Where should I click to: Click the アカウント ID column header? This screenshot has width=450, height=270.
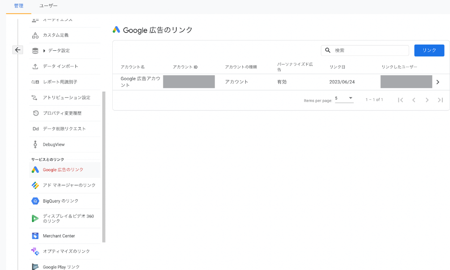185,67
